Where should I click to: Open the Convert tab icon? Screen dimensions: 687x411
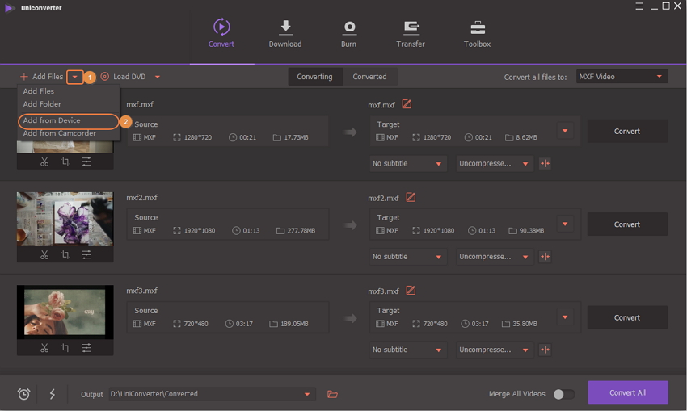tap(221, 27)
